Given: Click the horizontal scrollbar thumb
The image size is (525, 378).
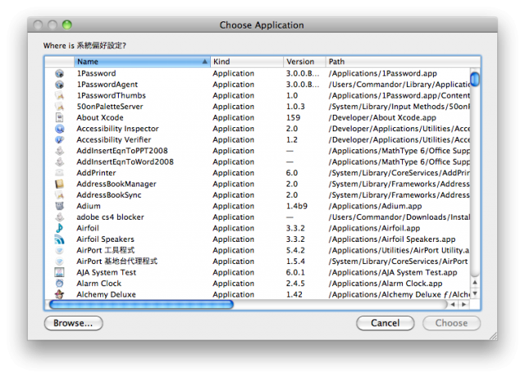Looking at the screenshot, I should pyautogui.click(x=141, y=304).
